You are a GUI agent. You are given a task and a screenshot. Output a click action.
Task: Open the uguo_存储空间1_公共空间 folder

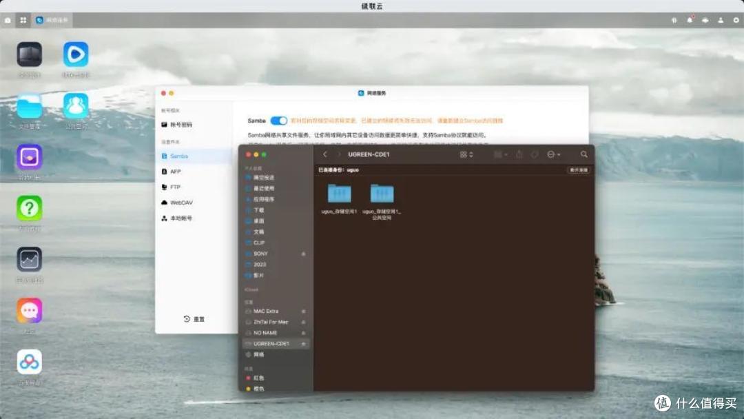tap(382, 202)
